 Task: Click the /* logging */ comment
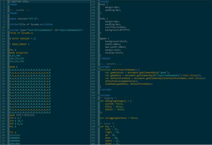[108, 98]
